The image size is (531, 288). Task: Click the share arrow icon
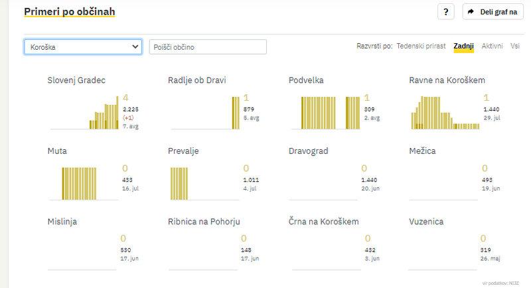coord(471,12)
